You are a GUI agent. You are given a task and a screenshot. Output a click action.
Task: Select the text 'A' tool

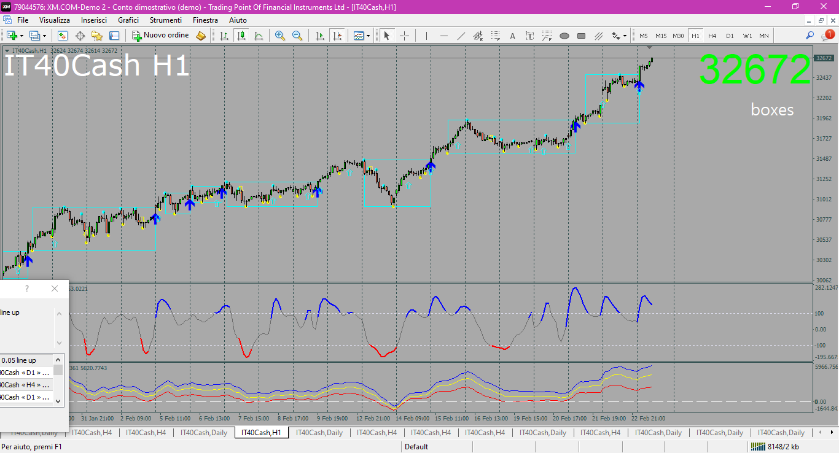tap(512, 36)
